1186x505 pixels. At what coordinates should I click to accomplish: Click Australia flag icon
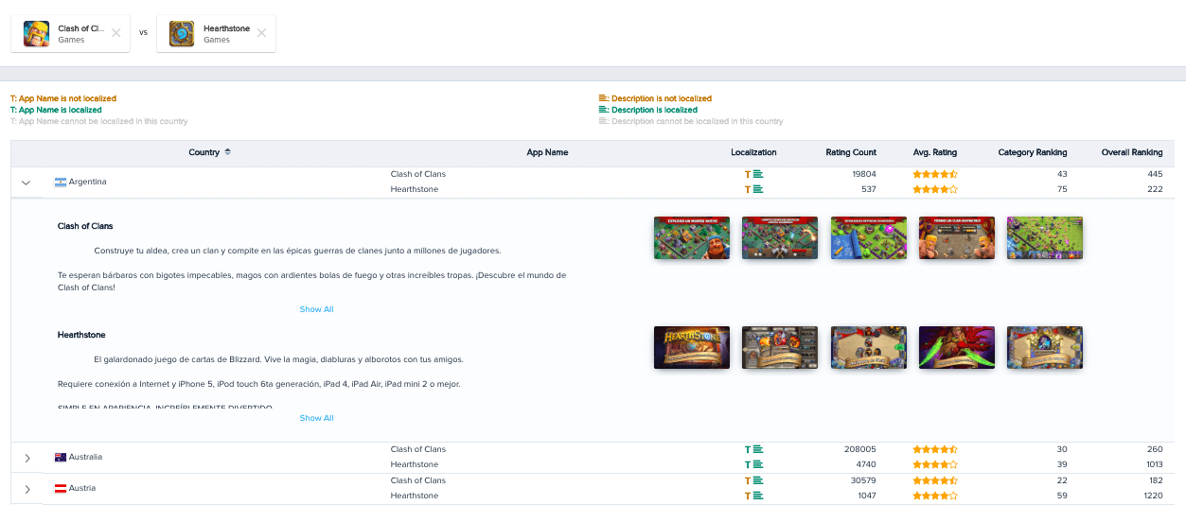61,457
